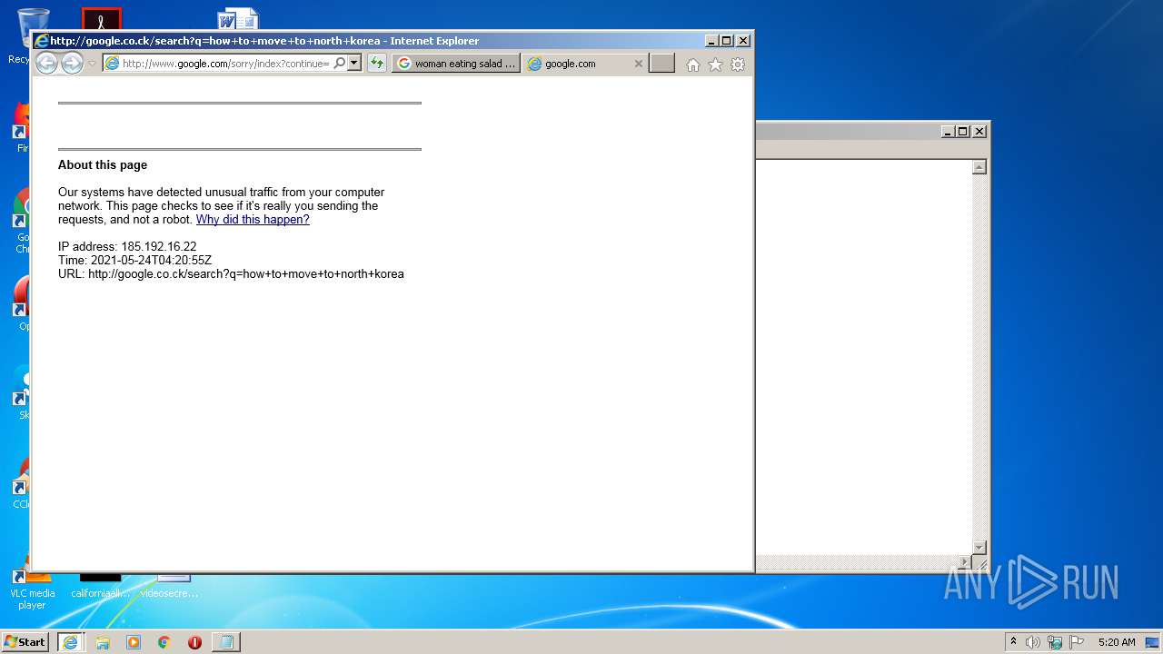Open the network tray icon

point(1055,642)
